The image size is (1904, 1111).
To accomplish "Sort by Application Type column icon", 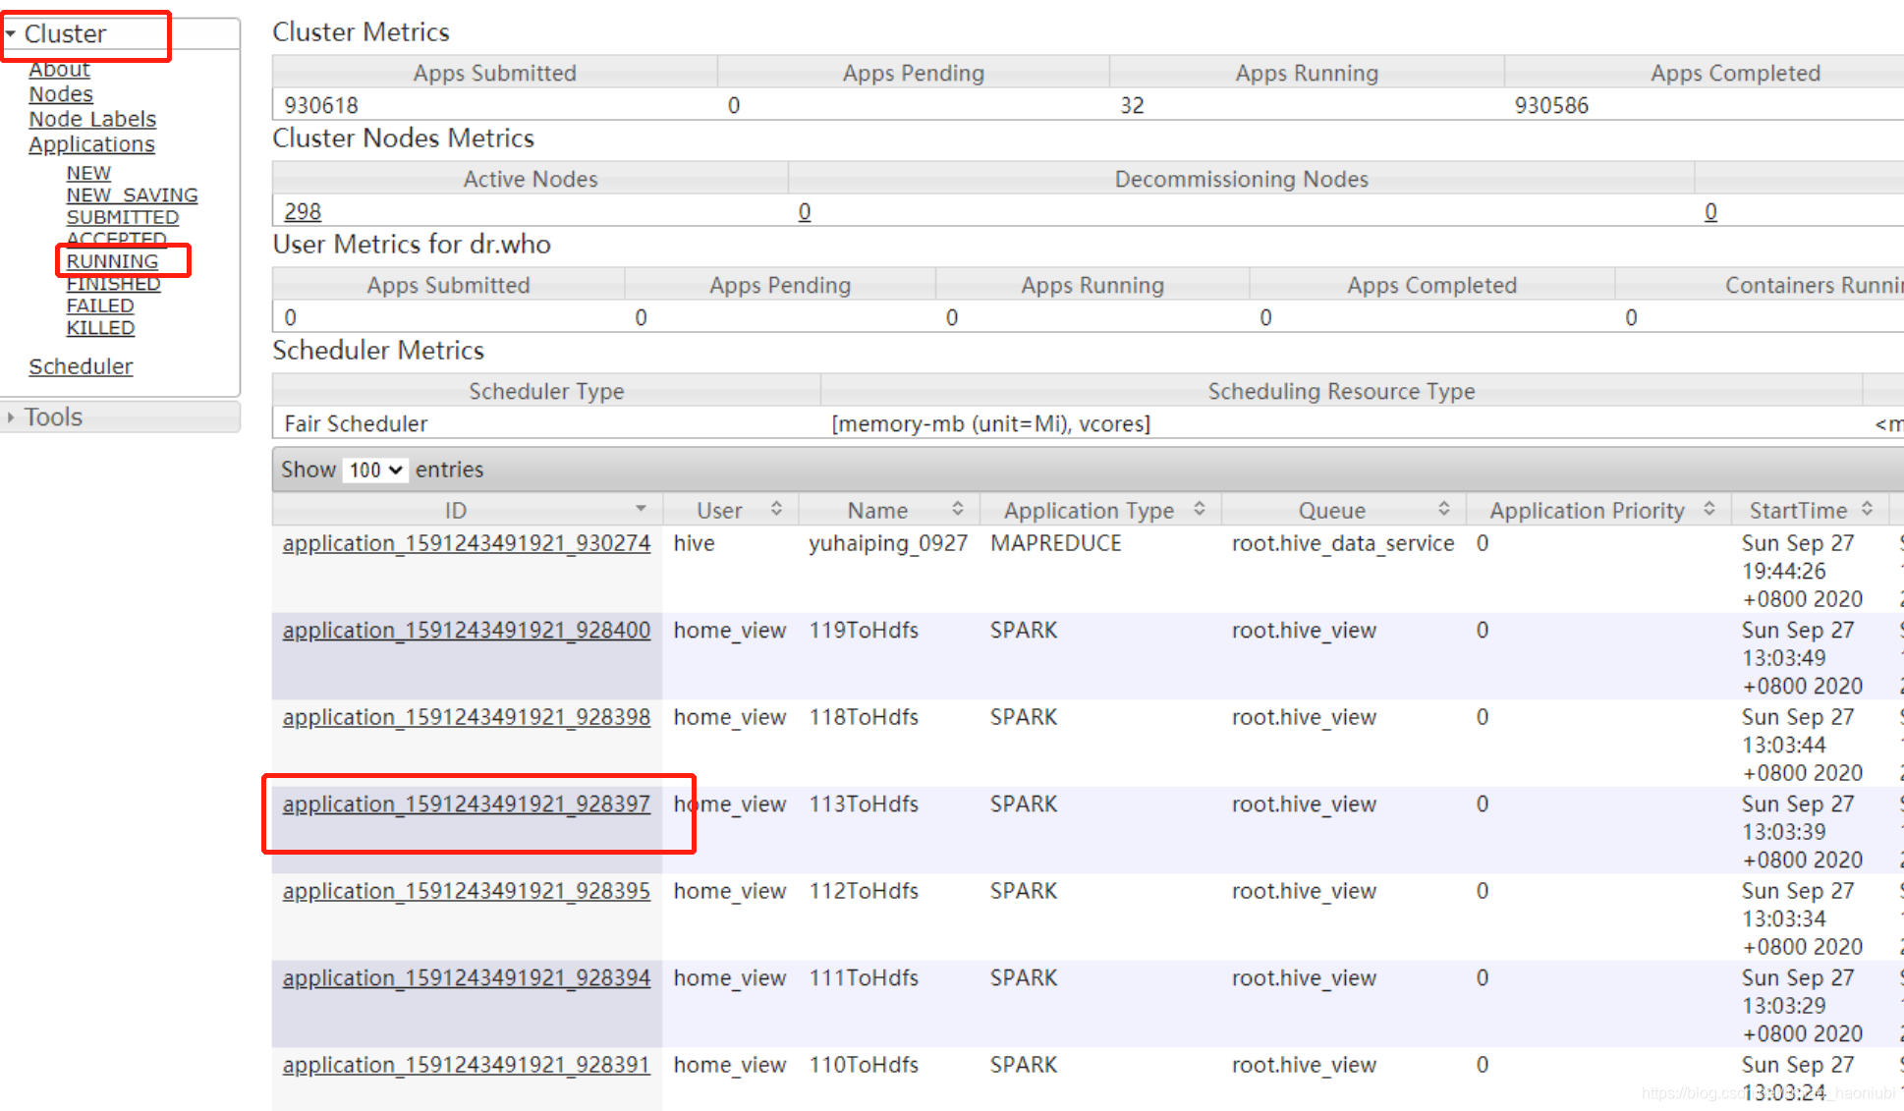I will [x=1199, y=509].
